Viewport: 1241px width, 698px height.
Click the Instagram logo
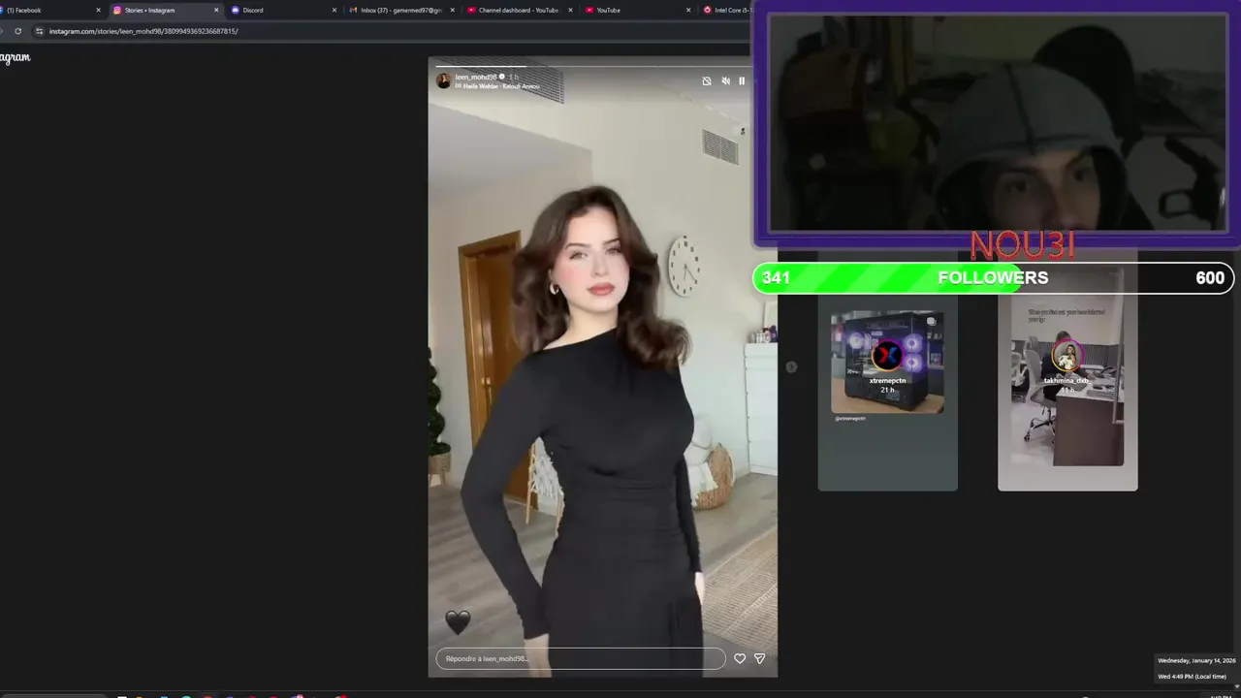15,58
